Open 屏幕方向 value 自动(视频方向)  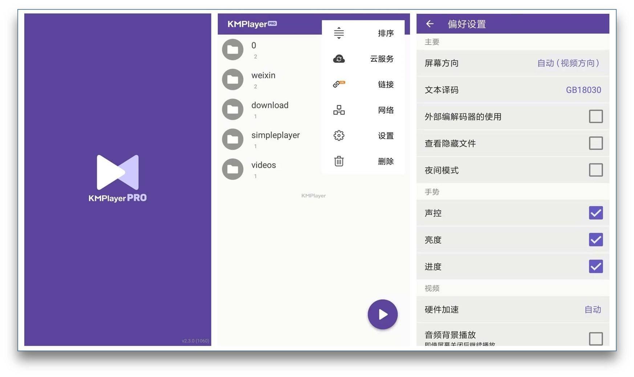[x=569, y=63]
